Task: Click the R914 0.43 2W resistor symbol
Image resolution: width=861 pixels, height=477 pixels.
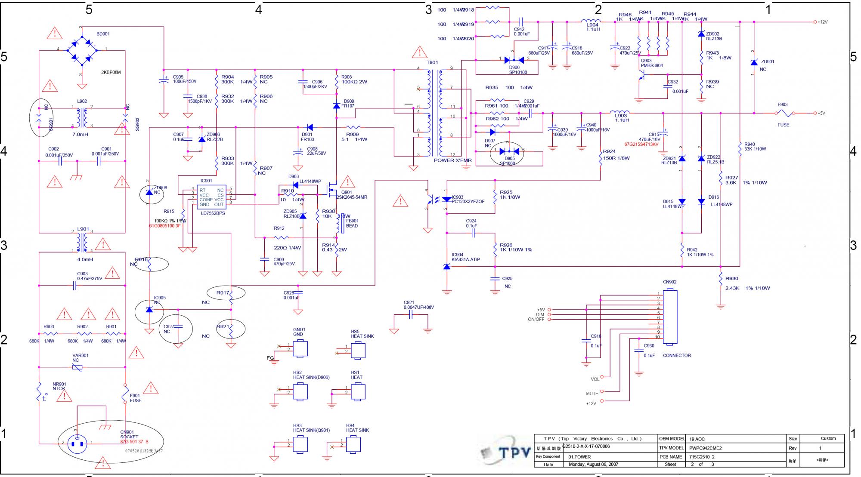Action: [x=337, y=249]
